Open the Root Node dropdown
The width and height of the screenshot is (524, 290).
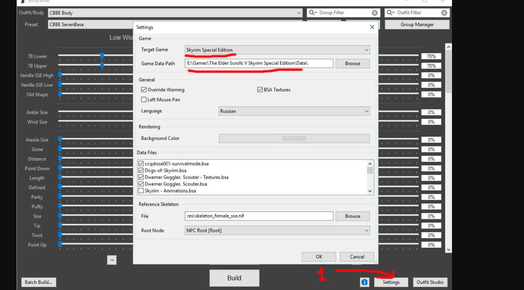(277, 230)
